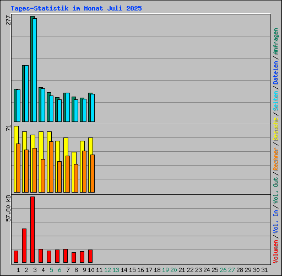282x276 pixels.
Task: Click day label '15' on the x-axis
Action: pos(132,270)
